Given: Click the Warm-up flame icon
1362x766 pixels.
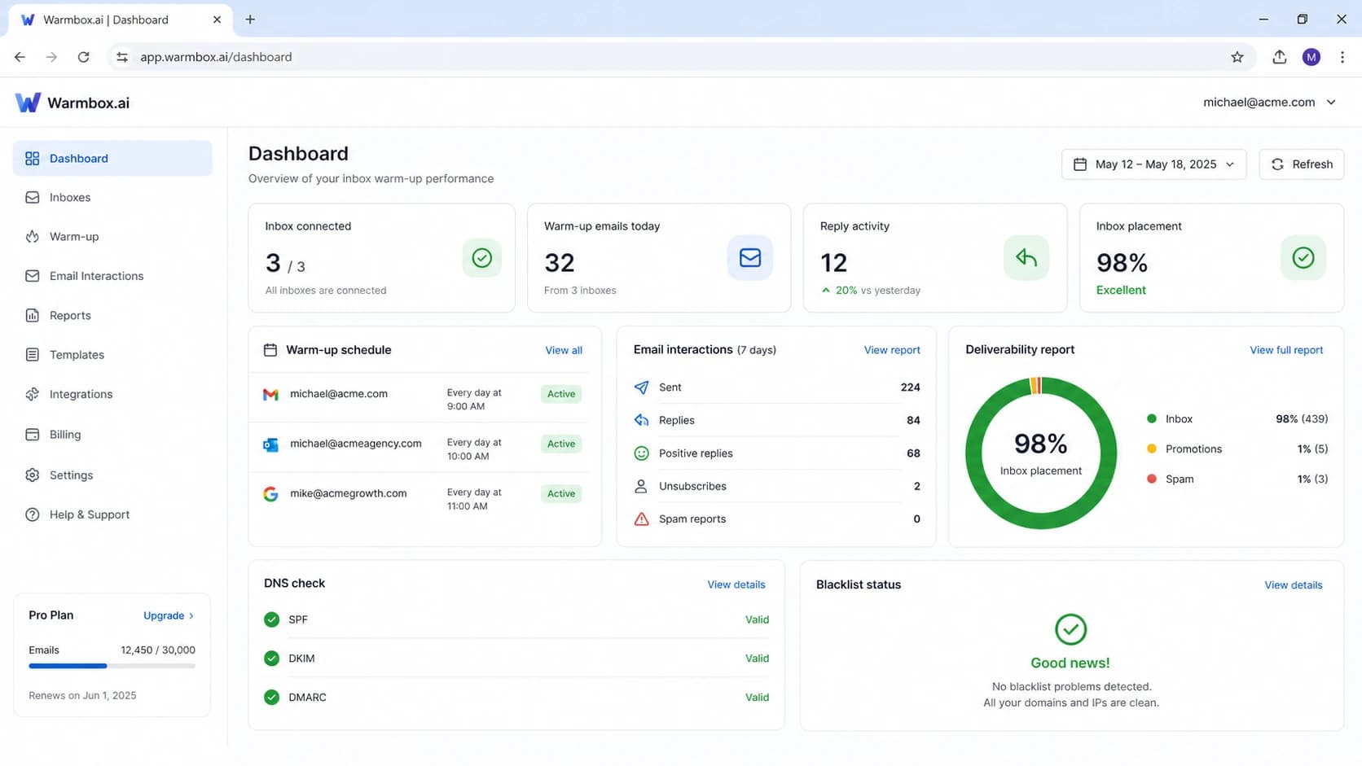Looking at the screenshot, I should [33, 237].
